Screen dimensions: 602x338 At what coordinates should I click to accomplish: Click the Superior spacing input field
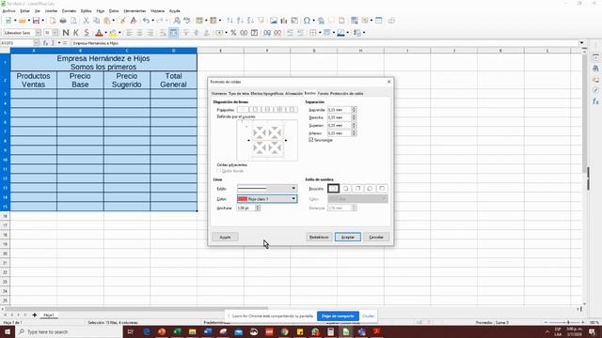(340, 125)
